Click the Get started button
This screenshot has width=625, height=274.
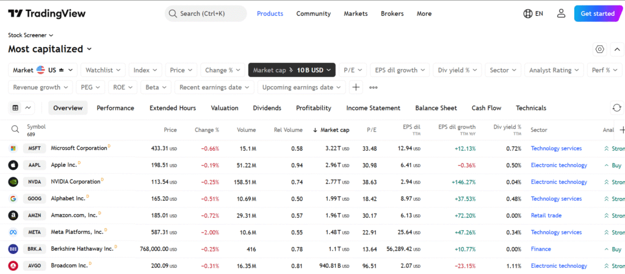598,13
